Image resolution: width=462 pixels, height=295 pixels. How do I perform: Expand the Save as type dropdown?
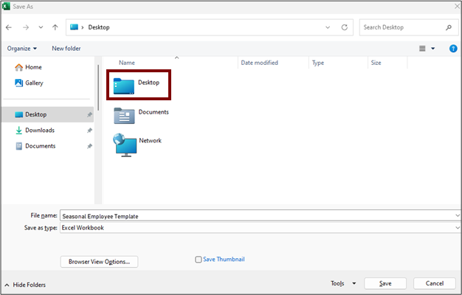(457, 228)
